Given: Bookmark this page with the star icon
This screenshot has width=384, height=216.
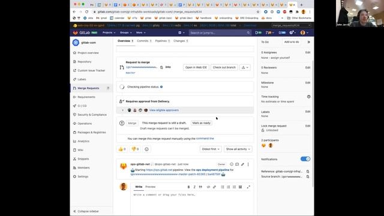Looking at the screenshot, I should click(x=258, y=11).
